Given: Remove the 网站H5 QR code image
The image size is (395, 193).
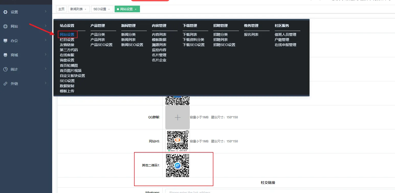Looking at the screenshot, I should [x=187, y=132].
